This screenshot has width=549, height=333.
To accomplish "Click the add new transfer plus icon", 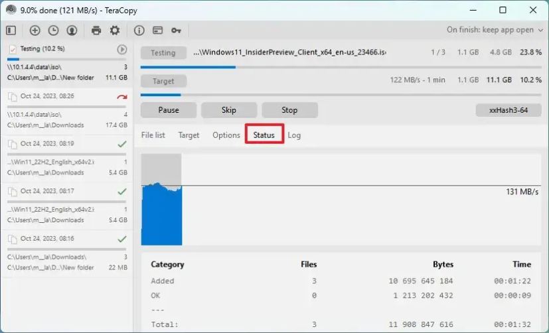I will 35,31.
